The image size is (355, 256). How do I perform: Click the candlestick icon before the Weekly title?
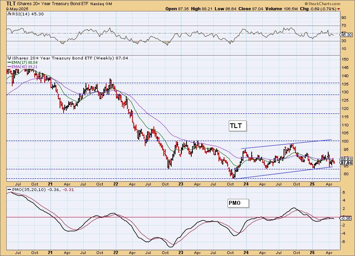tap(9, 58)
